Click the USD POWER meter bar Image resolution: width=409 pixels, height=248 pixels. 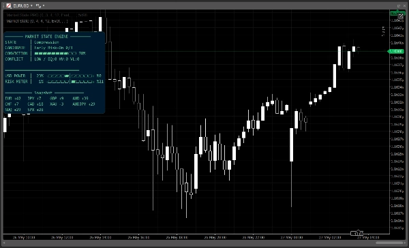coord(70,76)
